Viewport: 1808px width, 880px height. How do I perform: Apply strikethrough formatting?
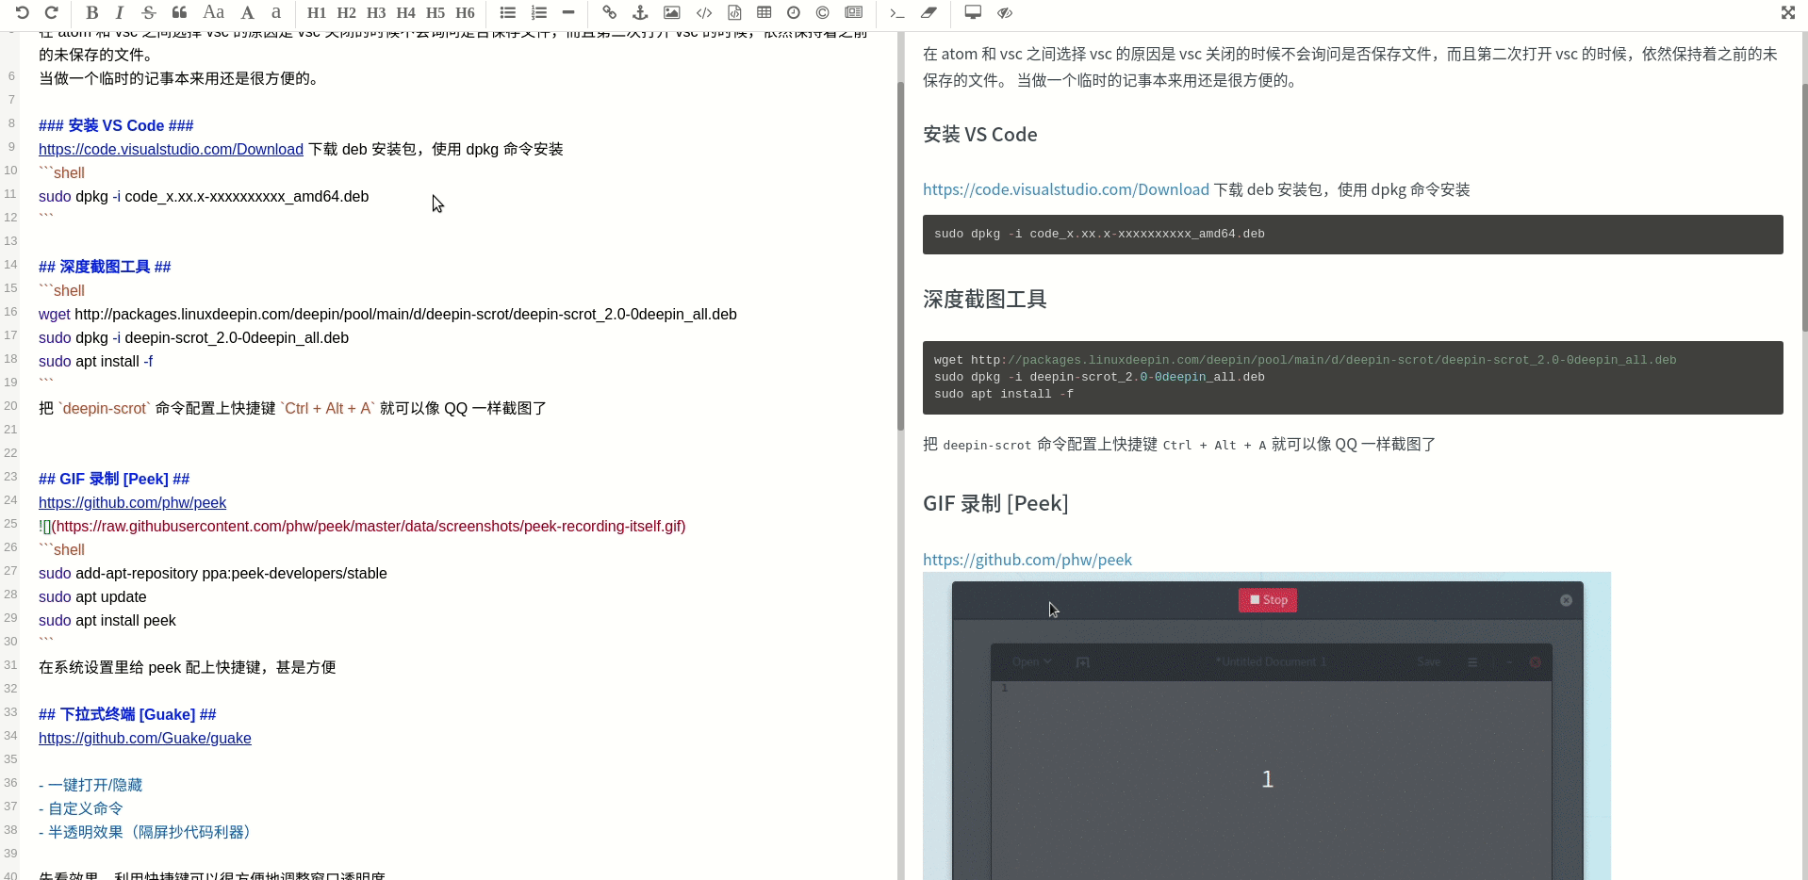[x=149, y=13]
